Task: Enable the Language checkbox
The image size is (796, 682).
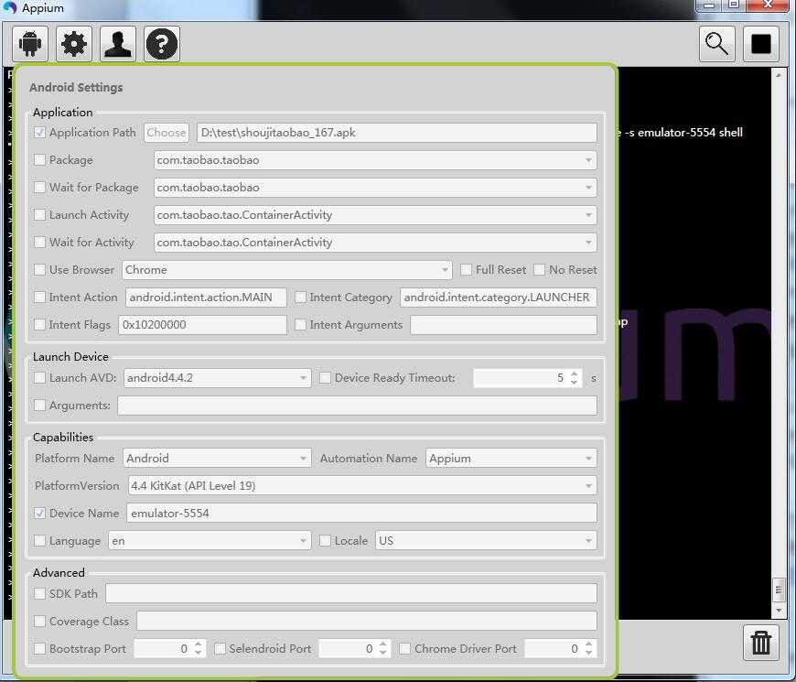Action: 39,541
